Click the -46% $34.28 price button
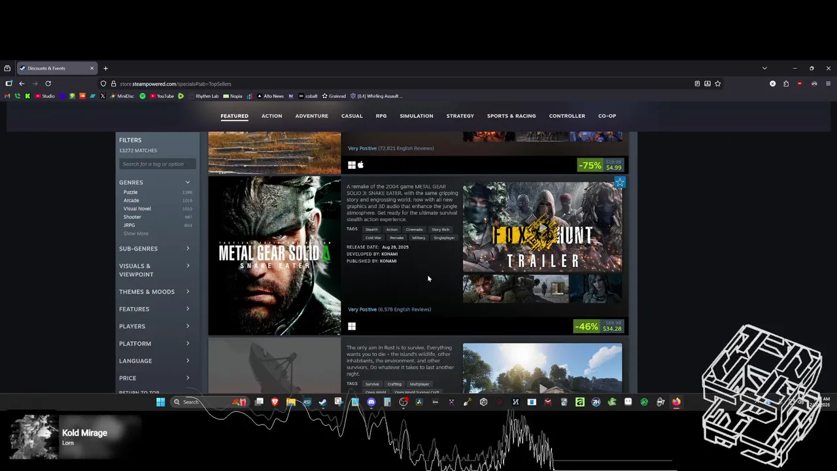 click(599, 326)
